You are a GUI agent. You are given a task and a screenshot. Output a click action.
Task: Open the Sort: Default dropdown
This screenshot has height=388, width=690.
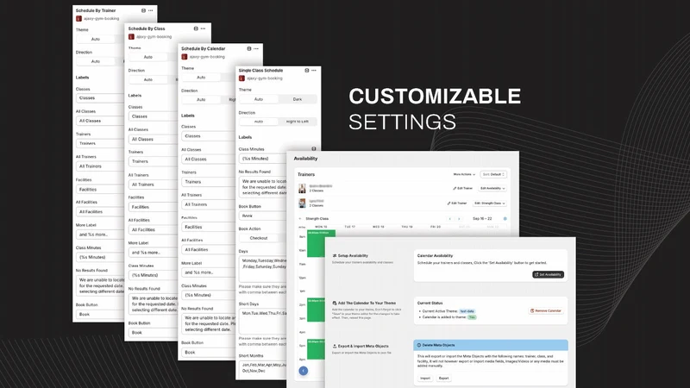tap(493, 175)
